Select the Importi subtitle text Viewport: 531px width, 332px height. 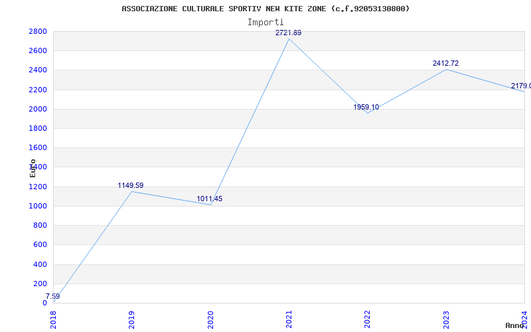[x=265, y=23]
